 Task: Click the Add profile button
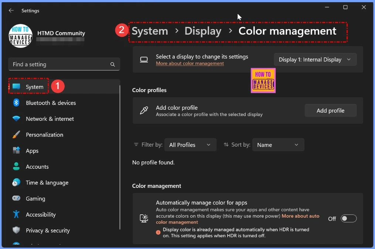click(331, 111)
